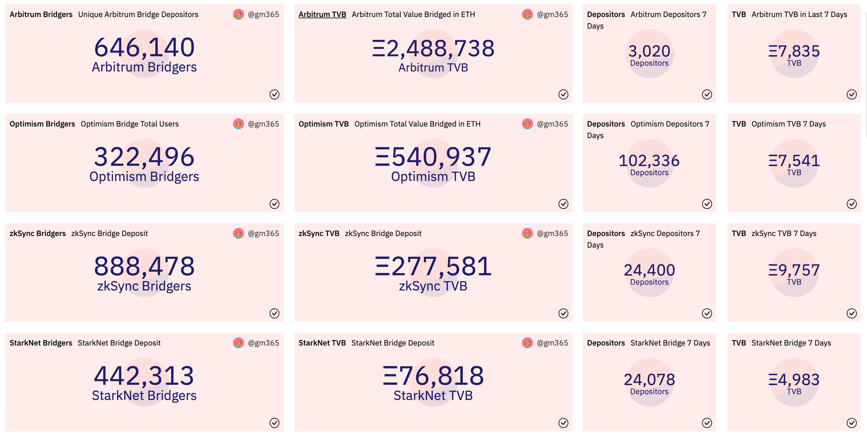Click the Ξ540,937 Optimism TVB counter value
The width and height of the screenshot is (867, 438).
click(433, 157)
